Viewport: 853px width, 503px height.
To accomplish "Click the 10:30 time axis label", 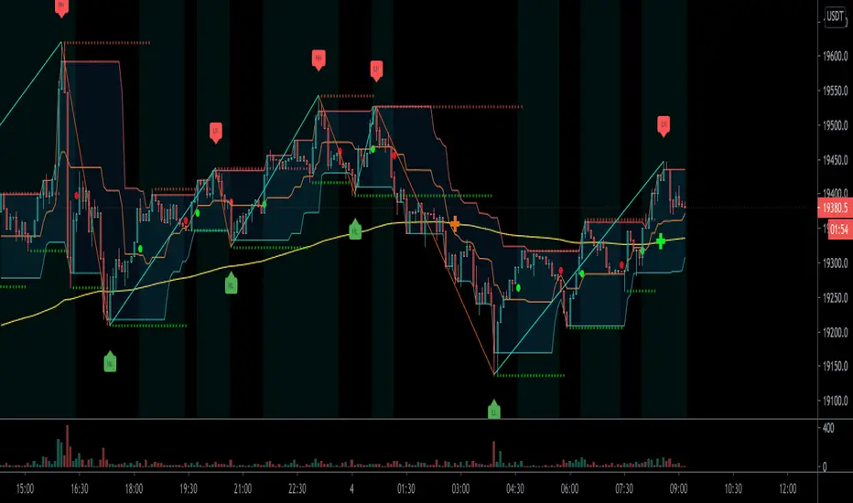I will click(733, 489).
